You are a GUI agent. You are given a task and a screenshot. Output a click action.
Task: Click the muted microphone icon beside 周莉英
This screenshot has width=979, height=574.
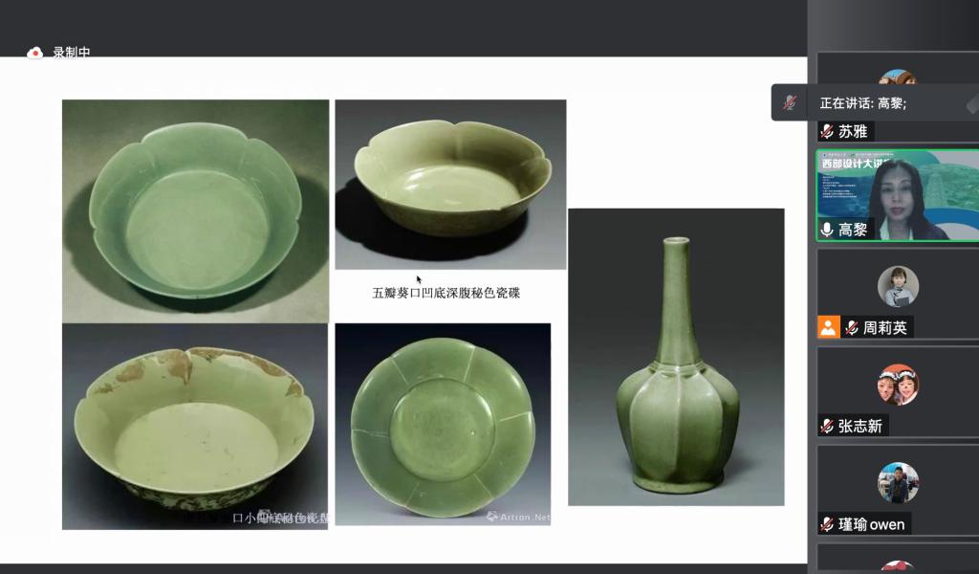click(852, 328)
